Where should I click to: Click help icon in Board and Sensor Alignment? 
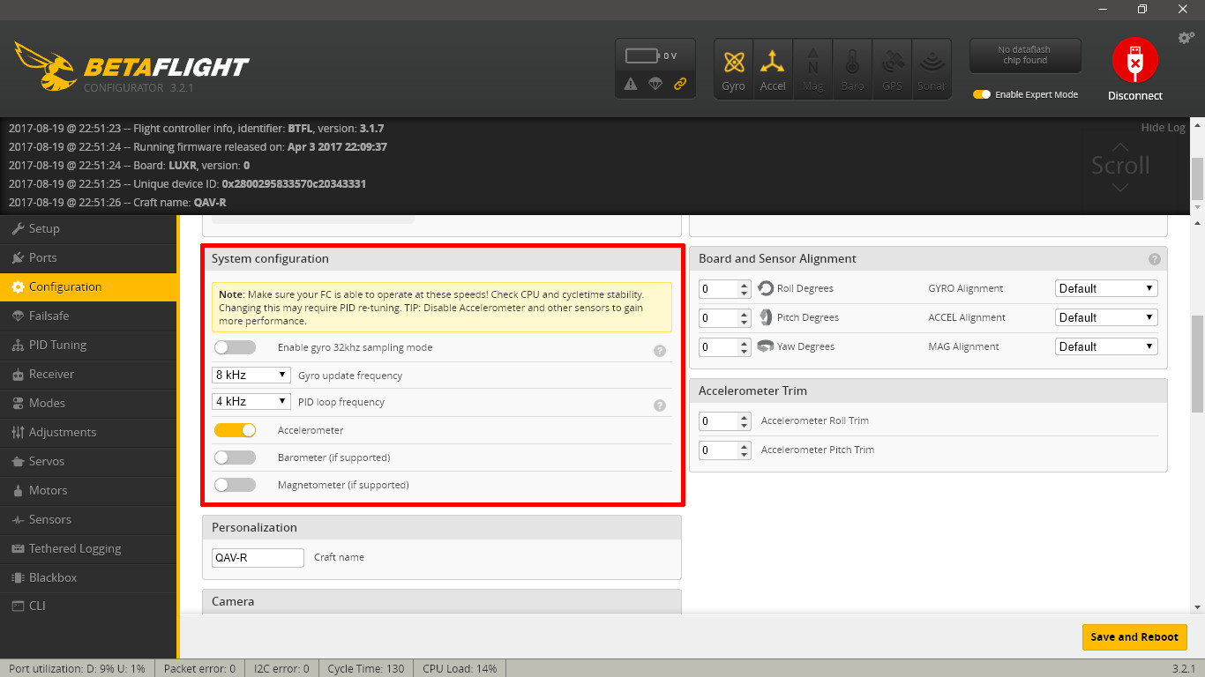pyautogui.click(x=1155, y=259)
